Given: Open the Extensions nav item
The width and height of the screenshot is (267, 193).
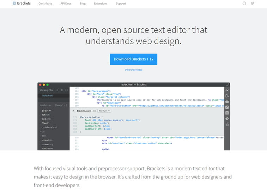Looking at the screenshot, I should pyautogui.click(x=101, y=4).
